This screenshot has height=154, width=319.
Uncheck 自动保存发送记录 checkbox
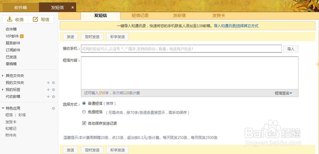pos(84,123)
